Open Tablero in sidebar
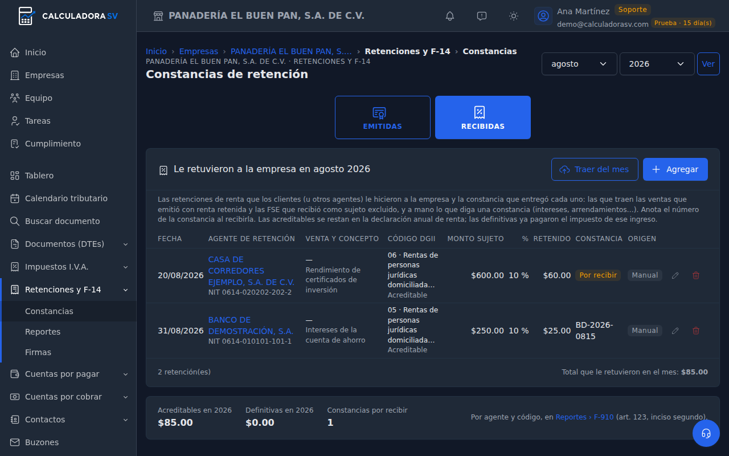 68,176
